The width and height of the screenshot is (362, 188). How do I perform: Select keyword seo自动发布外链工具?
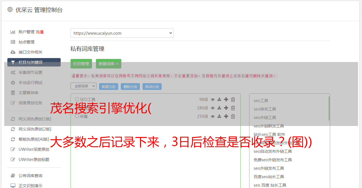[273, 151]
